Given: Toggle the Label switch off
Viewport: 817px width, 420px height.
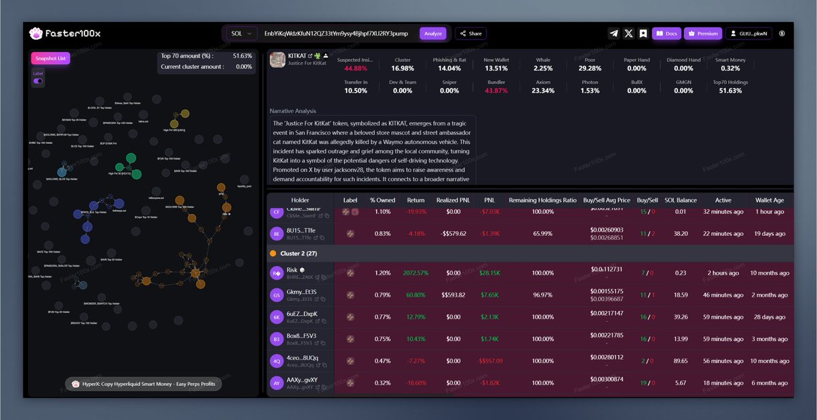Looking at the screenshot, I should pos(38,81).
